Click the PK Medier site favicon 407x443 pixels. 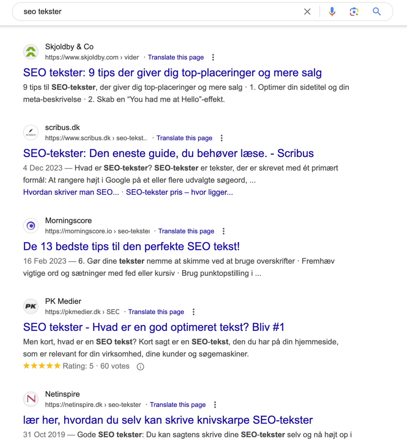[31, 306]
